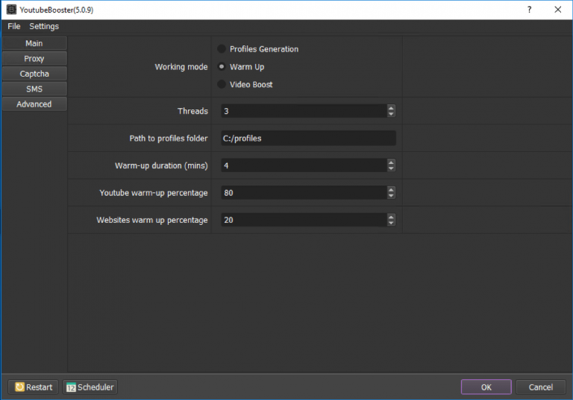Open the File menu
Viewport: 573px width, 400px height.
coord(14,26)
